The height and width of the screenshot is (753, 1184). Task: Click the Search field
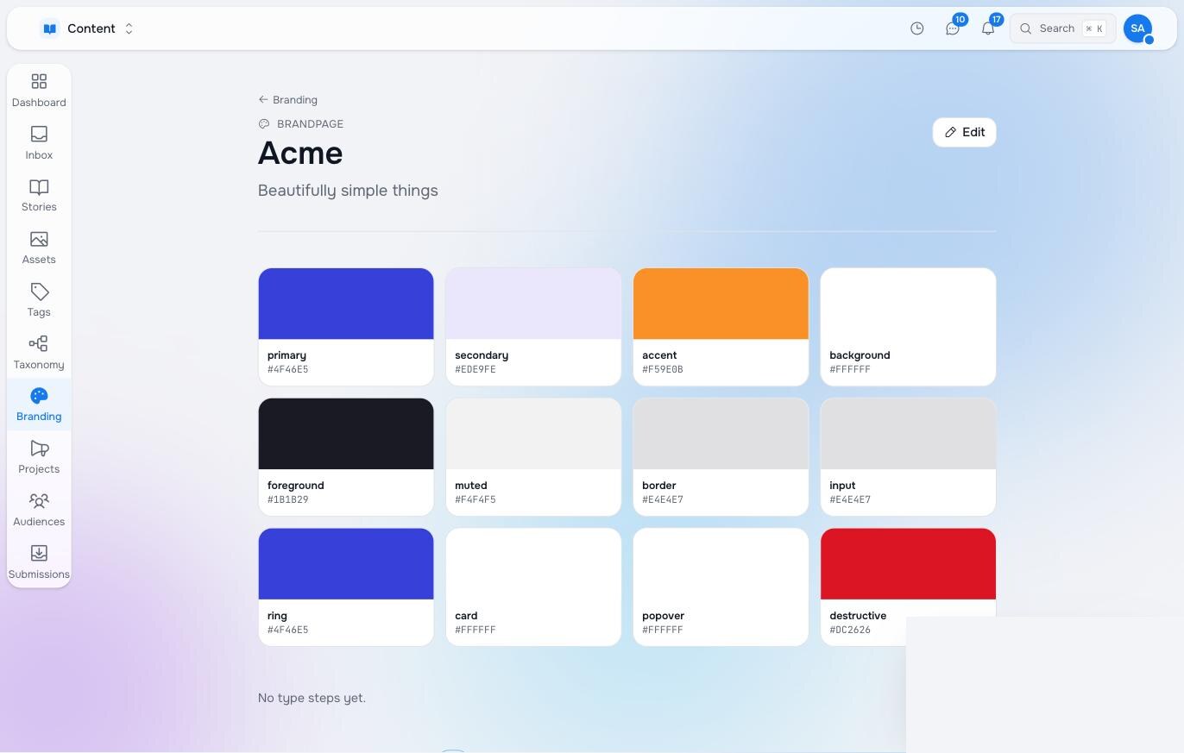click(x=1062, y=28)
